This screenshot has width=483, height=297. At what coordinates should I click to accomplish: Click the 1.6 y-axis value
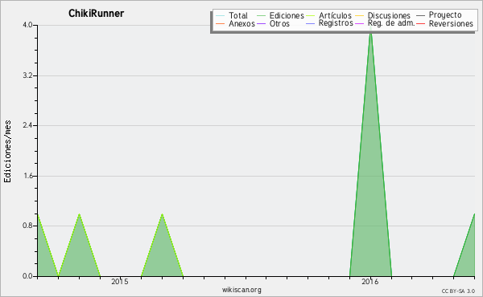pos(27,176)
